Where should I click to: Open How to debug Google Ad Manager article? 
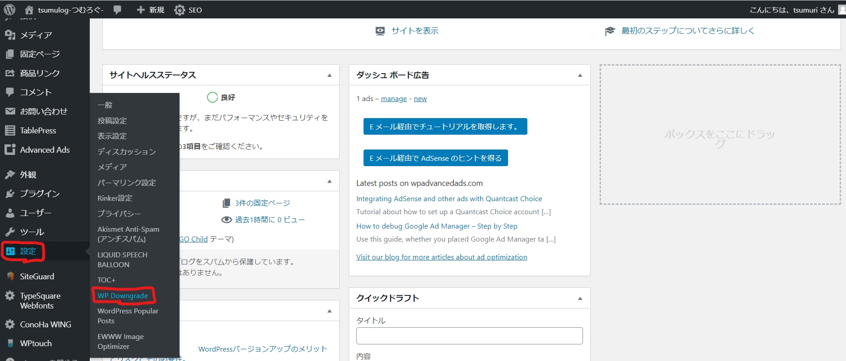[437, 226]
